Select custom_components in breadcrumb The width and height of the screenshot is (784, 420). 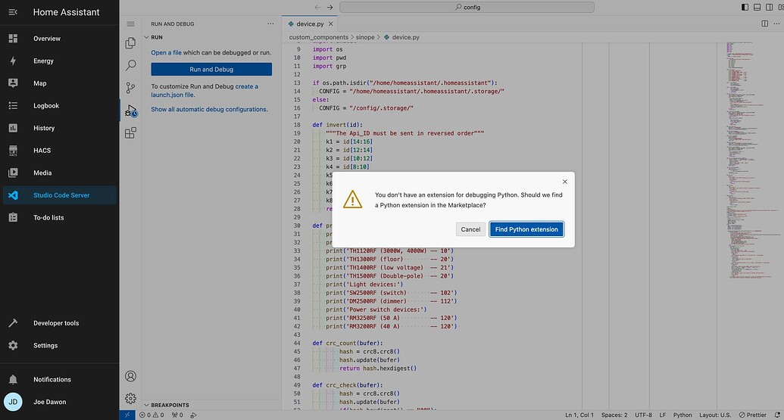pyautogui.click(x=318, y=37)
